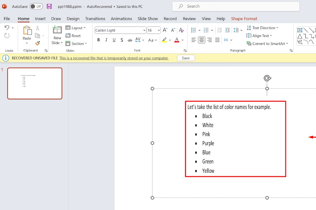Apply text shadow with the S icon
This screenshot has height=210, width=316.
pos(122,40)
